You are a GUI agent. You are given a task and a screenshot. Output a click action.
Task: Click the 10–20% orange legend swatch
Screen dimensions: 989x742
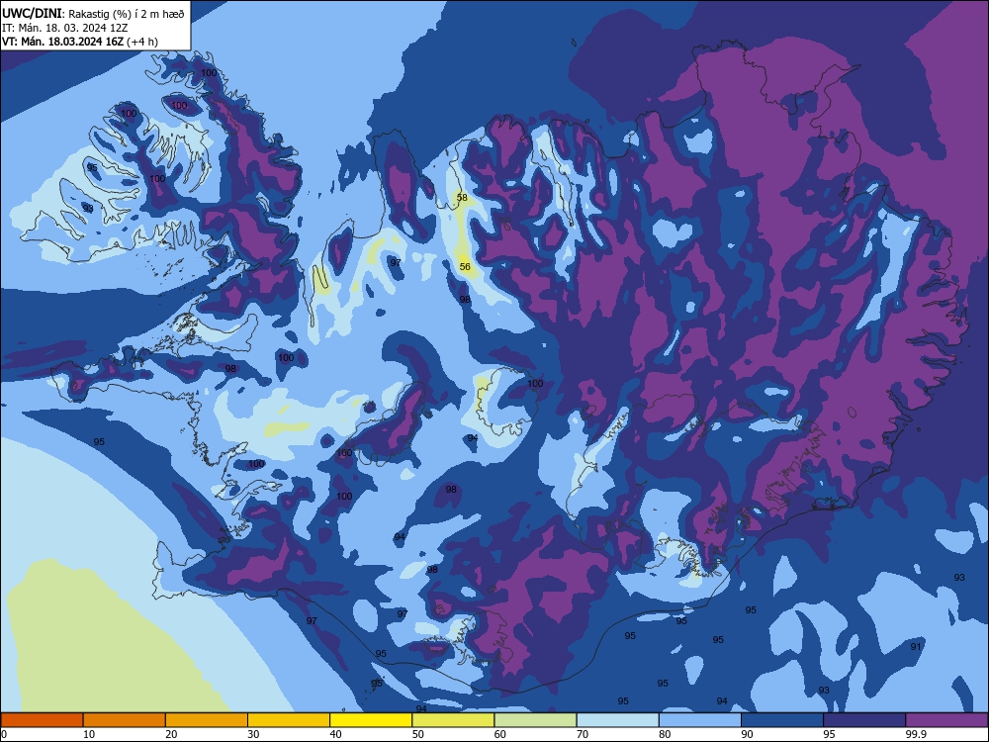pos(125,720)
